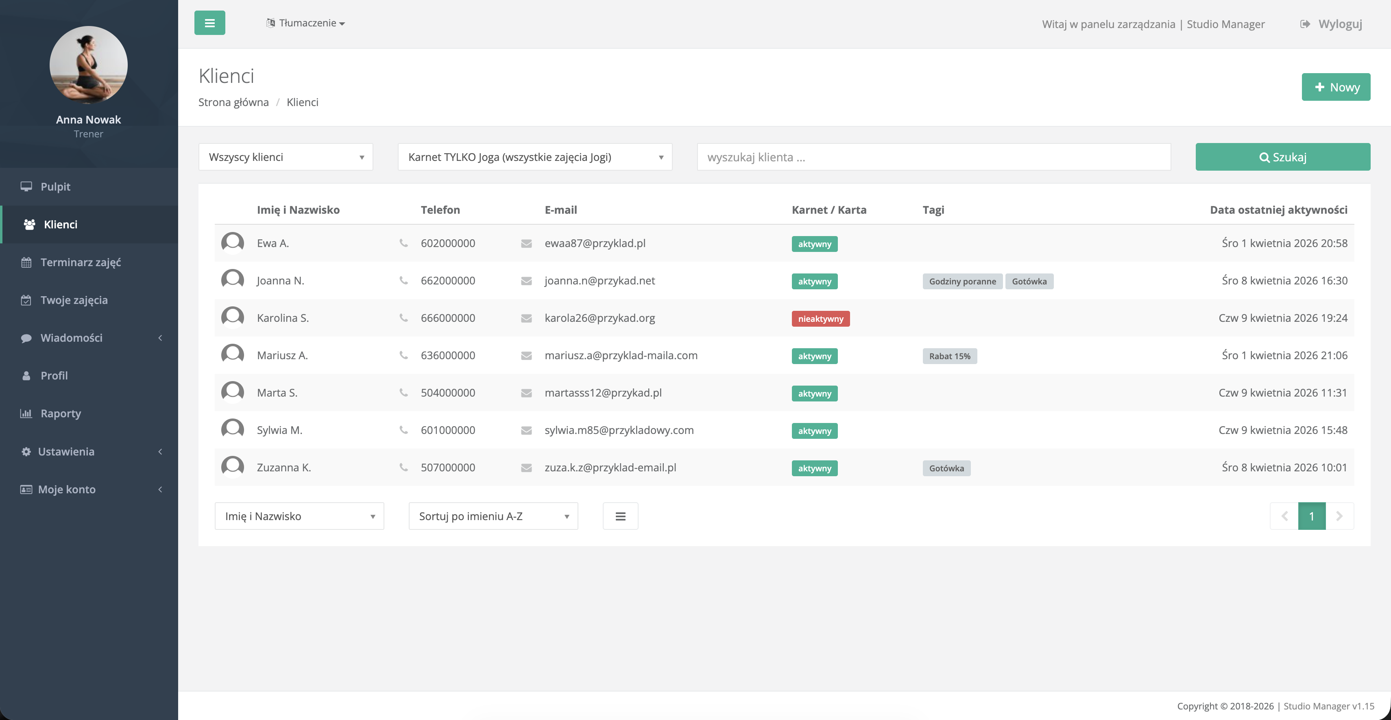Click the envelope icon beside joanna.n@przykad.net
This screenshot has height=720, width=1391.
[526, 281]
